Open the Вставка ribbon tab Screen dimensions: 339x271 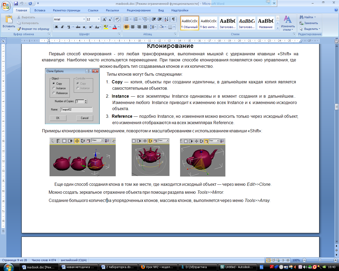pos(40,10)
